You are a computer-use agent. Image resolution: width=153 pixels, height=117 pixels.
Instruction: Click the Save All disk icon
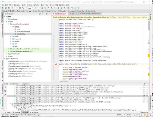6,8
